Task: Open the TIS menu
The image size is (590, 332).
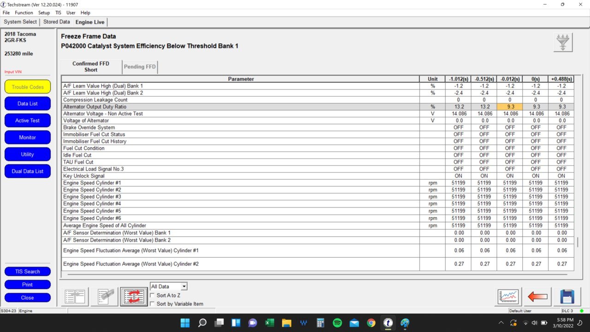Action: tap(58, 12)
